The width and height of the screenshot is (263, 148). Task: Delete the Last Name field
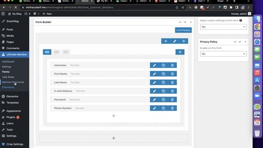[172, 82]
